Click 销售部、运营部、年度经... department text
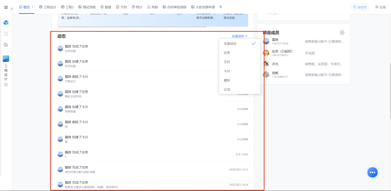The width and height of the screenshot is (391, 191). point(324,64)
